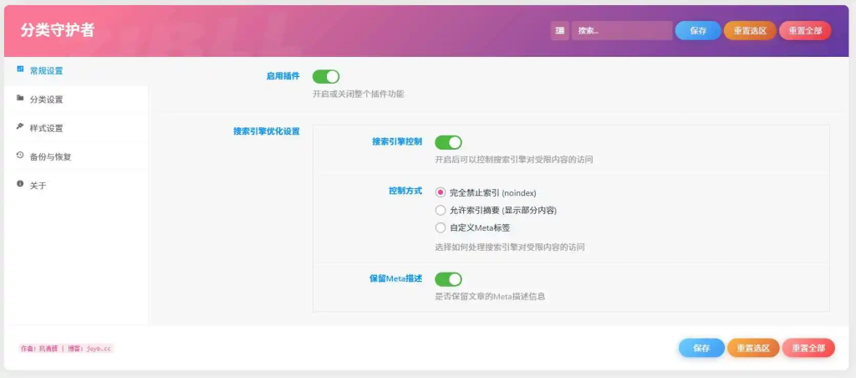The width and height of the screenshot is (856, 378).
Task: Click the author and blog footer credit
Action: point(66,348)
